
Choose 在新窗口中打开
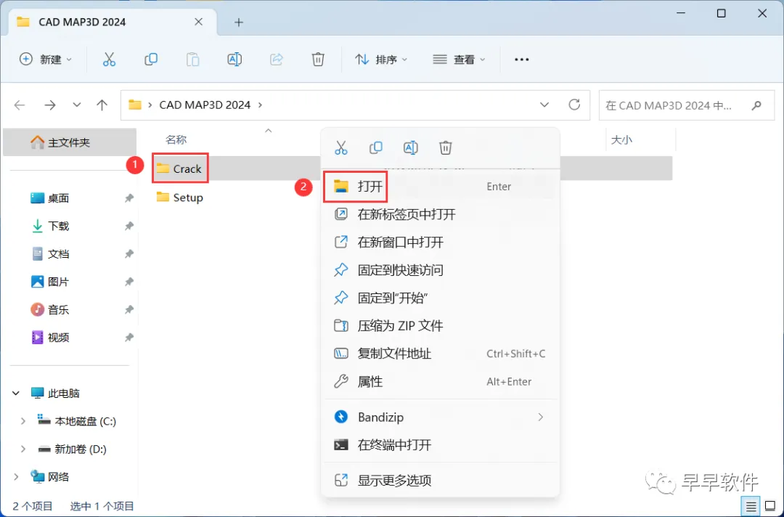[440, 243]
